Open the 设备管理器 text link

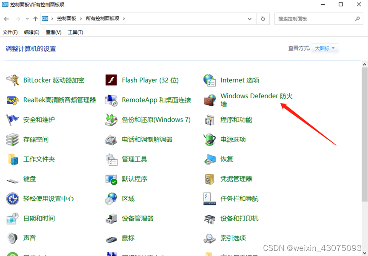click(137, 219)
